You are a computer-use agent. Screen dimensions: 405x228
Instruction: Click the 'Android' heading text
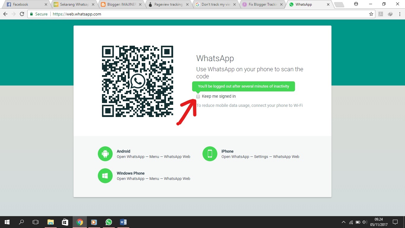coord(123,151)
